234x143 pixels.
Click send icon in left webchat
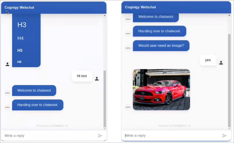pos(100,136)
